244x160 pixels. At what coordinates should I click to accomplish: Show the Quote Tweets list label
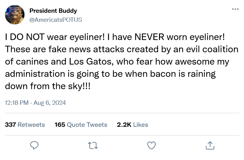pyautogui.click(x=87, y=125)
